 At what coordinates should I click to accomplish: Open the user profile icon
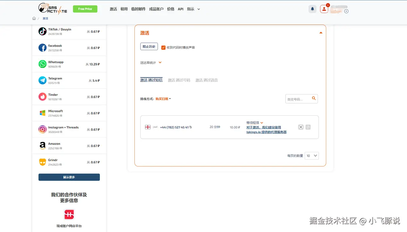[324, 9]
